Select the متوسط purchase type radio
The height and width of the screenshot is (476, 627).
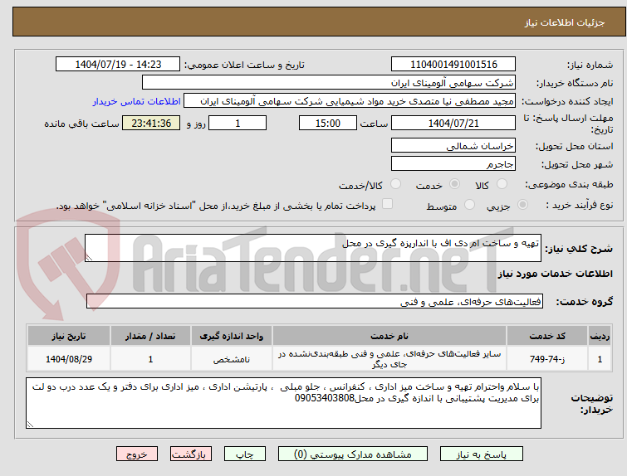coord(469,205)
